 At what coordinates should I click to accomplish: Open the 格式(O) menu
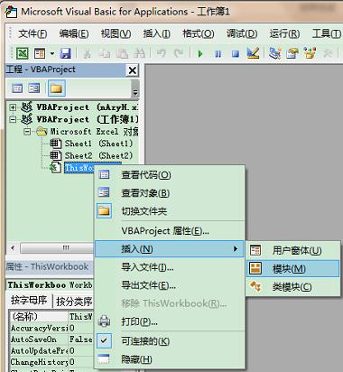pos(199,33)
